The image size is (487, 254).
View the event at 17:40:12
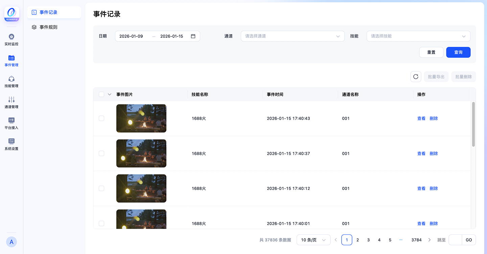[x=421, y=189]
